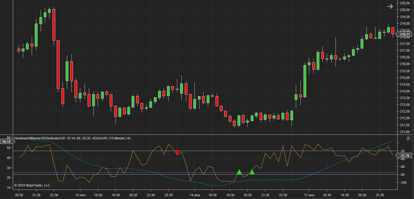Click the 216,00 price axis label
The image size is (414, 199).
[404, 64]
